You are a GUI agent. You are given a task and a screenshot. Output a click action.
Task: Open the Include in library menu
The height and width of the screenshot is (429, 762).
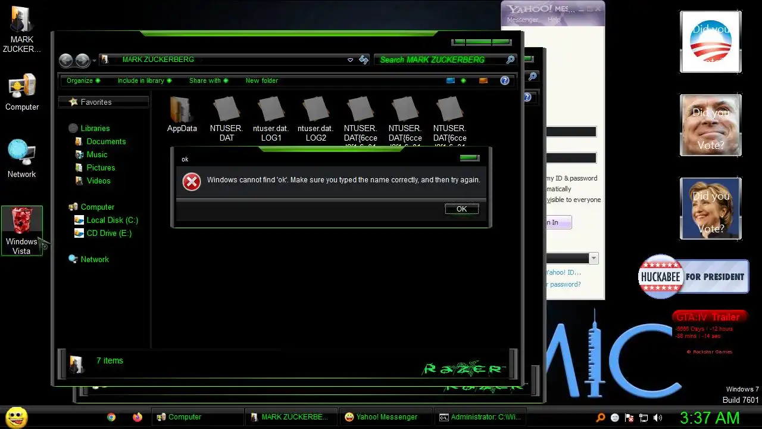coord(145,80)
